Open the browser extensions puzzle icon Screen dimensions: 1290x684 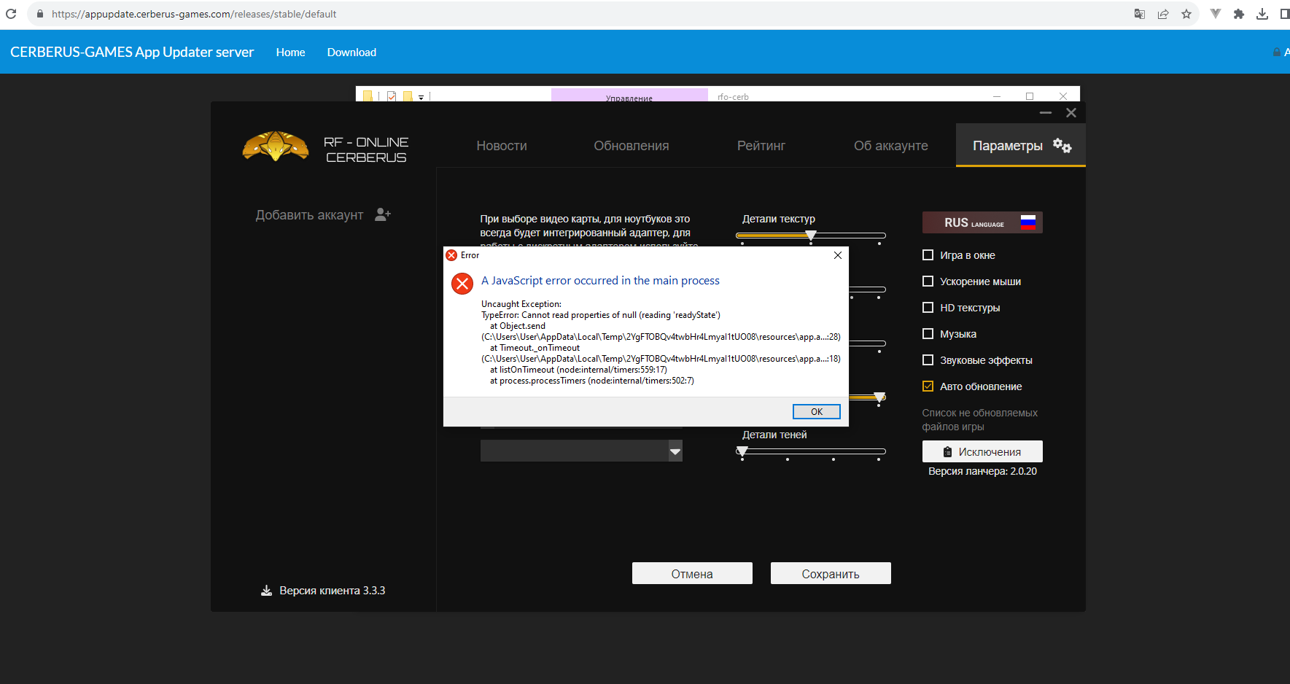1239,14
